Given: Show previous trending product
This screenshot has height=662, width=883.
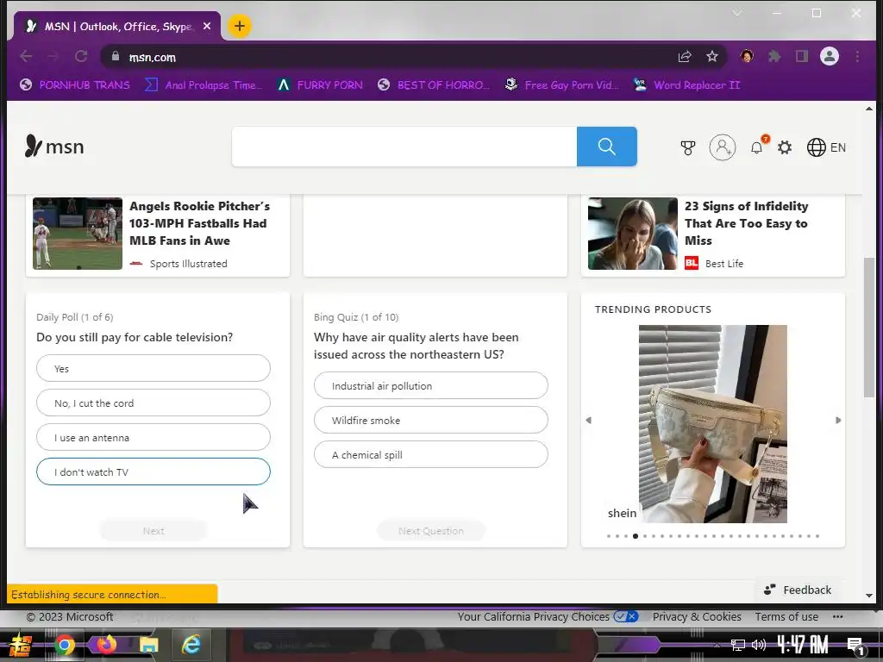Looking at the screenshot, I should coord(588,420).
